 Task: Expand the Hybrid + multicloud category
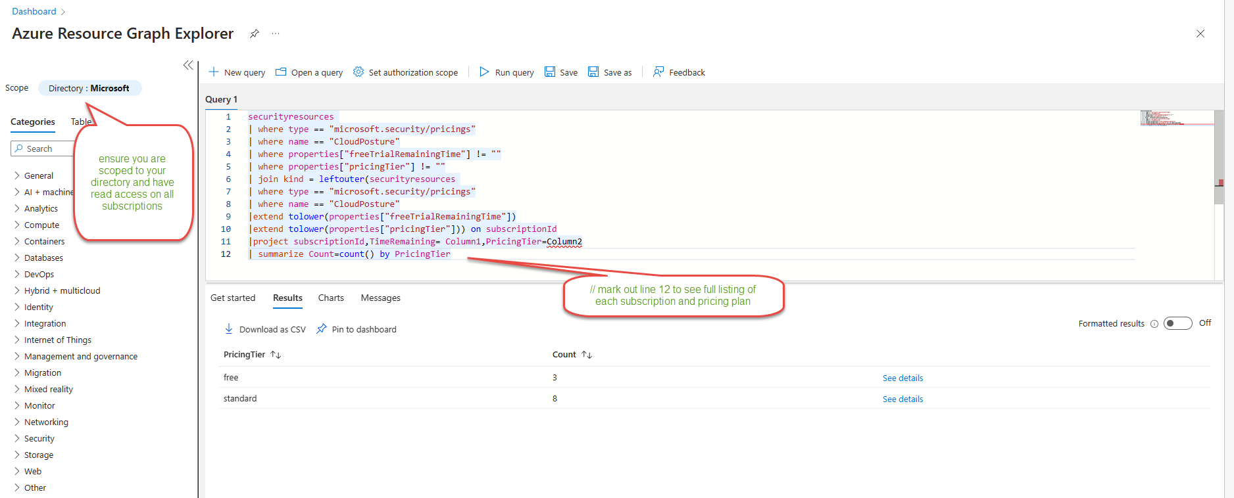tap(17, 290)
